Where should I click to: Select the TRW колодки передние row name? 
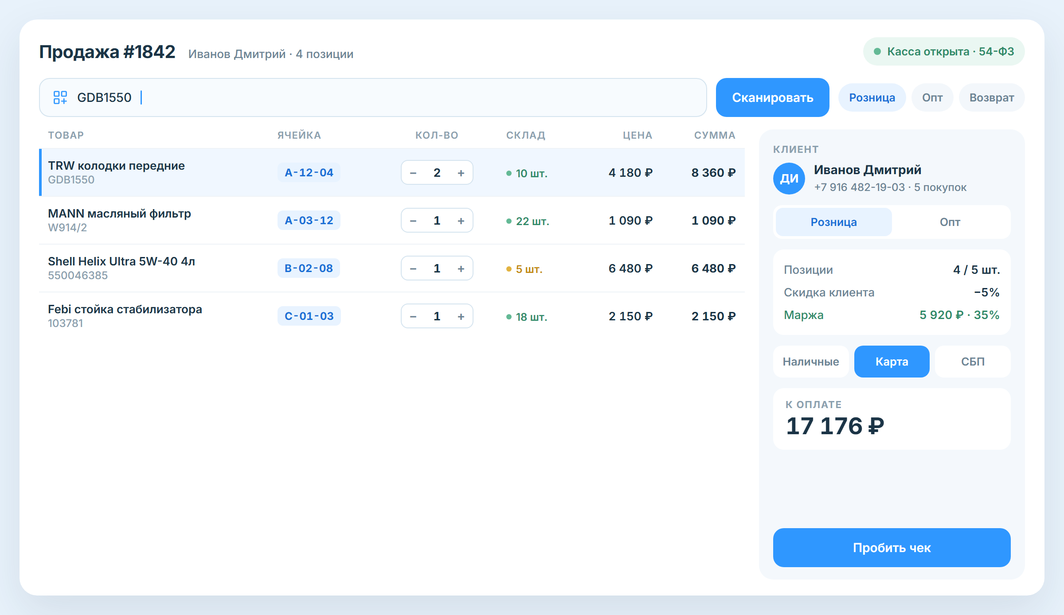click(x=116, y=166)
